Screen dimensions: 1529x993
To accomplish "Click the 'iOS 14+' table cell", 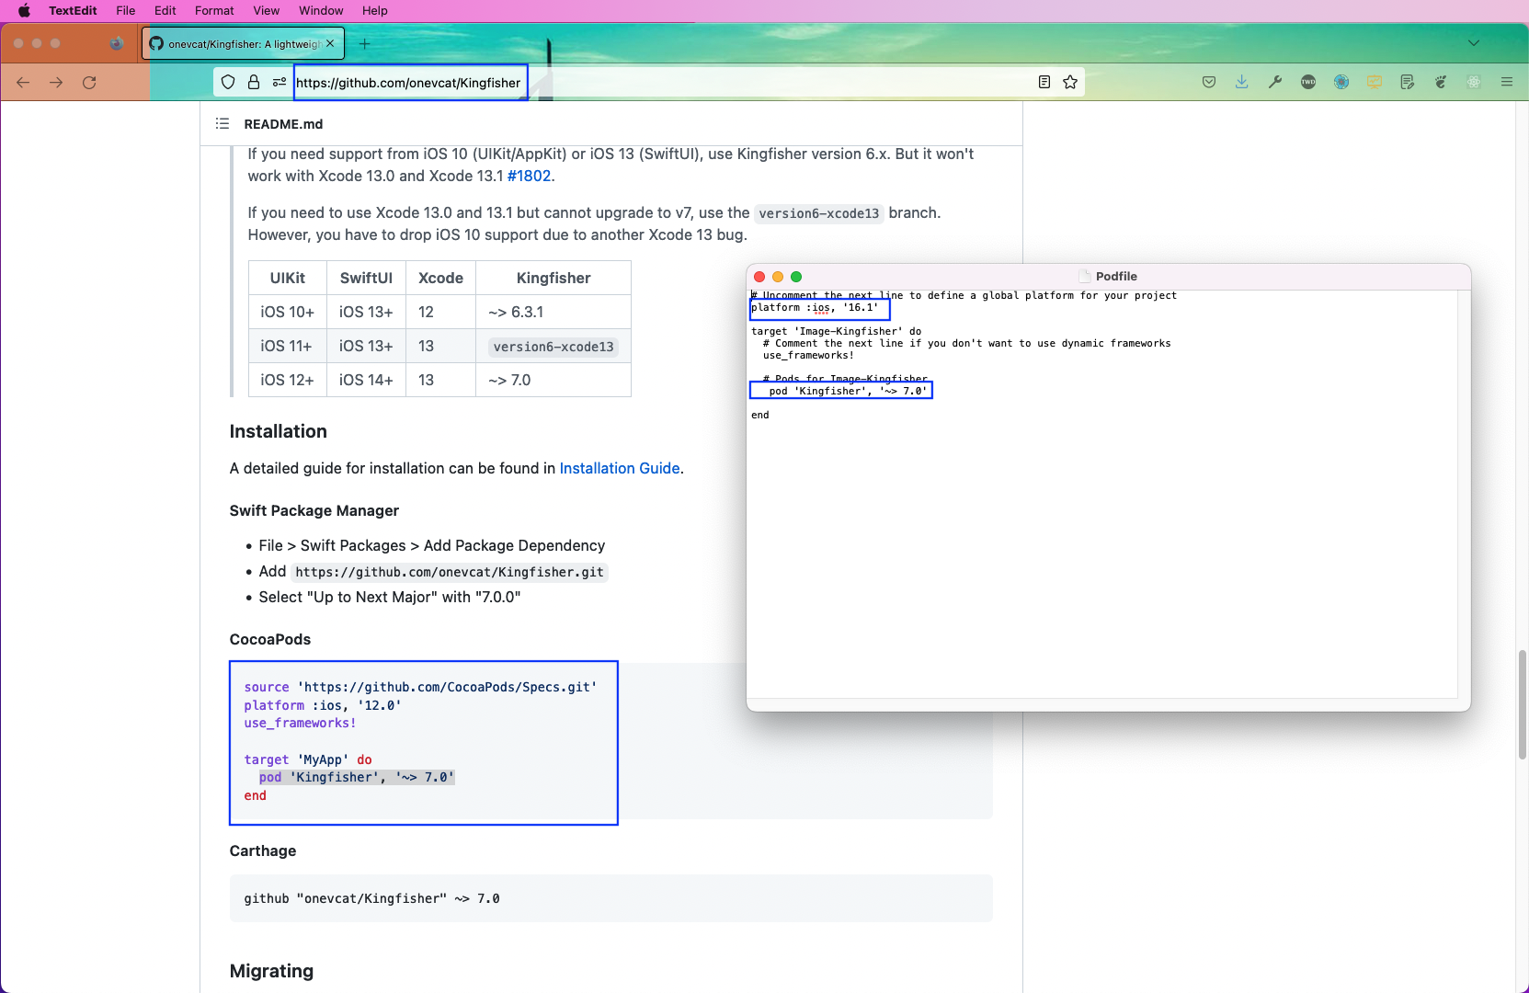I will (x=366, y=380).
